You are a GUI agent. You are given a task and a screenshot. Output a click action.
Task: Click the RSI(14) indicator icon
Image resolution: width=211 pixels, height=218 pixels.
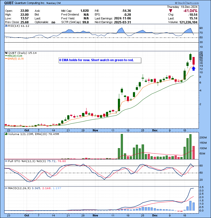coord(6,26)
